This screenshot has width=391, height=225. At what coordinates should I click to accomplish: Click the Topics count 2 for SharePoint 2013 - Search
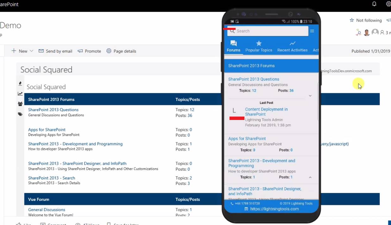click(x=191, y=178)
